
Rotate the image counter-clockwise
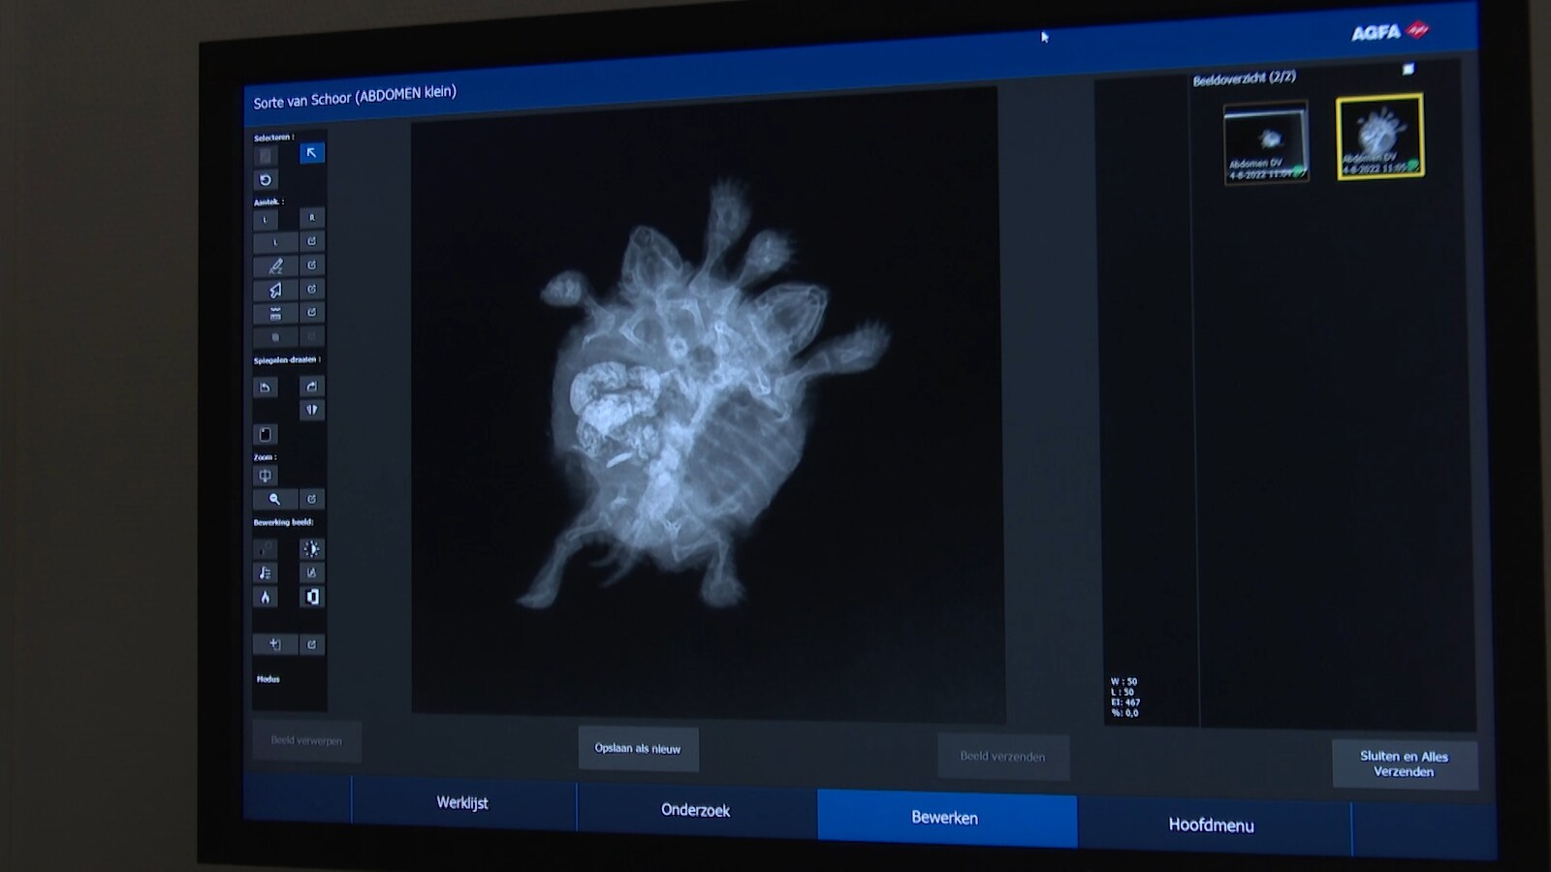pos(266,388)
